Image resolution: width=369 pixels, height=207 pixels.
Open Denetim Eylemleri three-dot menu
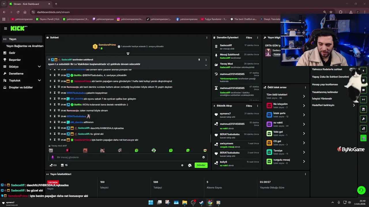pos(257,38)
